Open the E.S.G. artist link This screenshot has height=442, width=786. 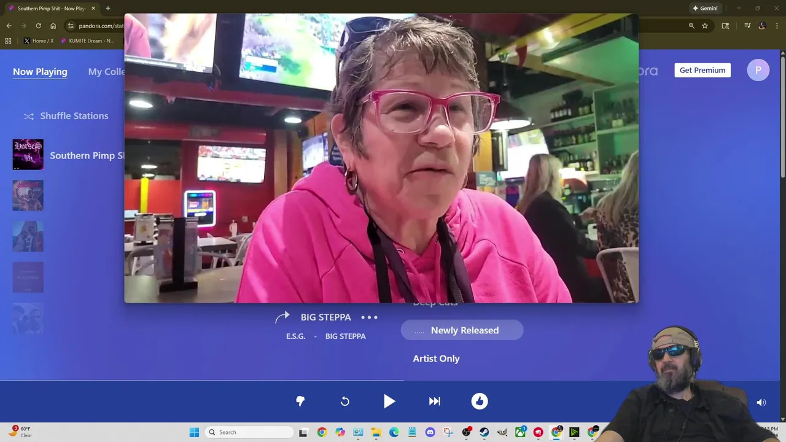pyautogui.click(x=295, y=336)
